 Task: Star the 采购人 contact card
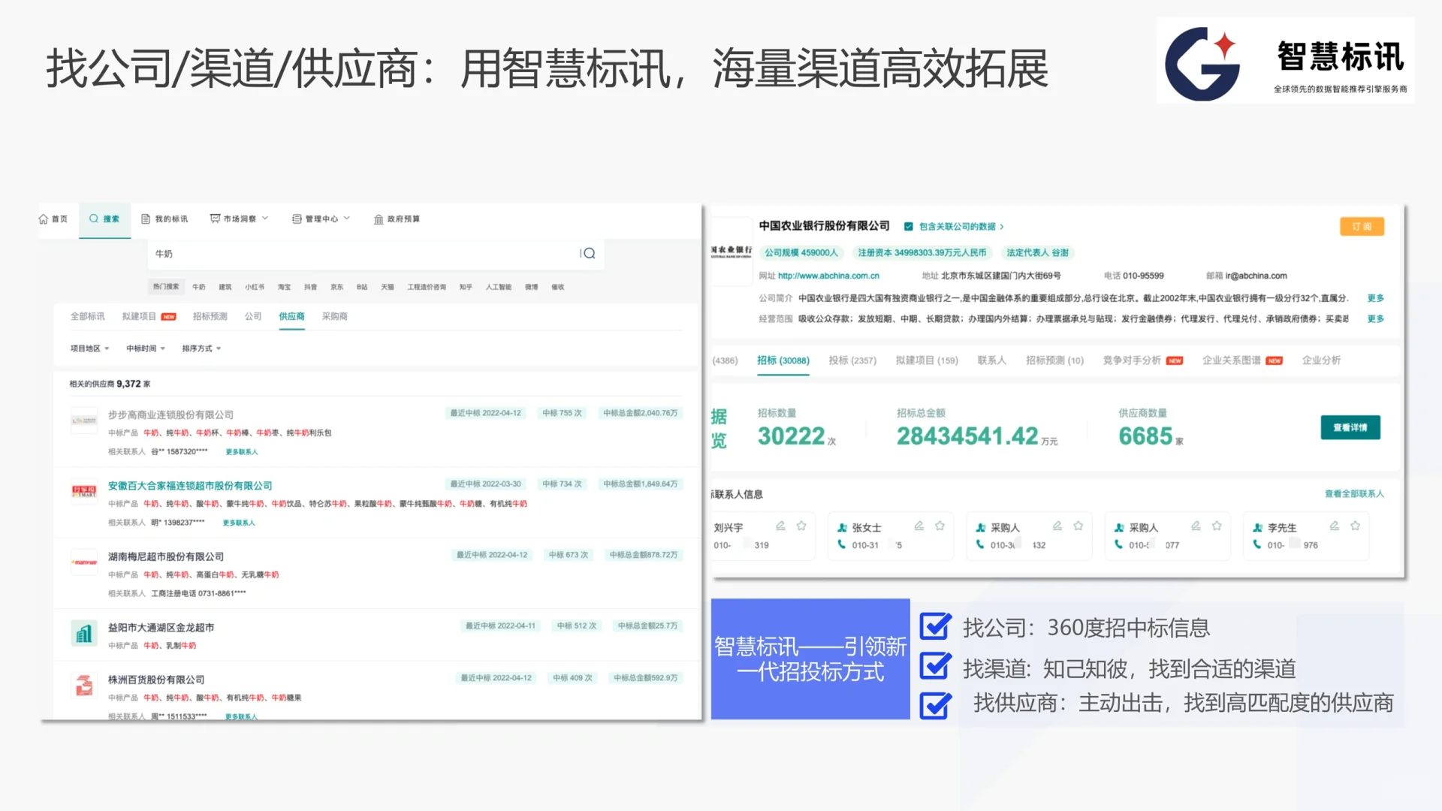point(1077,526)
